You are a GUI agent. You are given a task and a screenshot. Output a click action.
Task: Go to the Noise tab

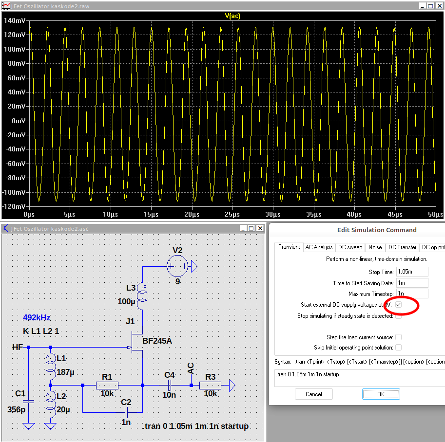coord(375,247)
